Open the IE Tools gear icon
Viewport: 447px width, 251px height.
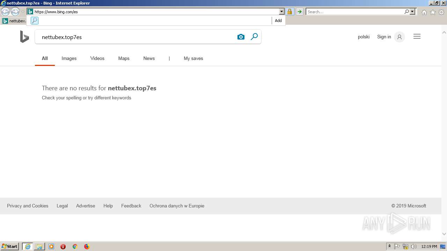tap(441, 12)
